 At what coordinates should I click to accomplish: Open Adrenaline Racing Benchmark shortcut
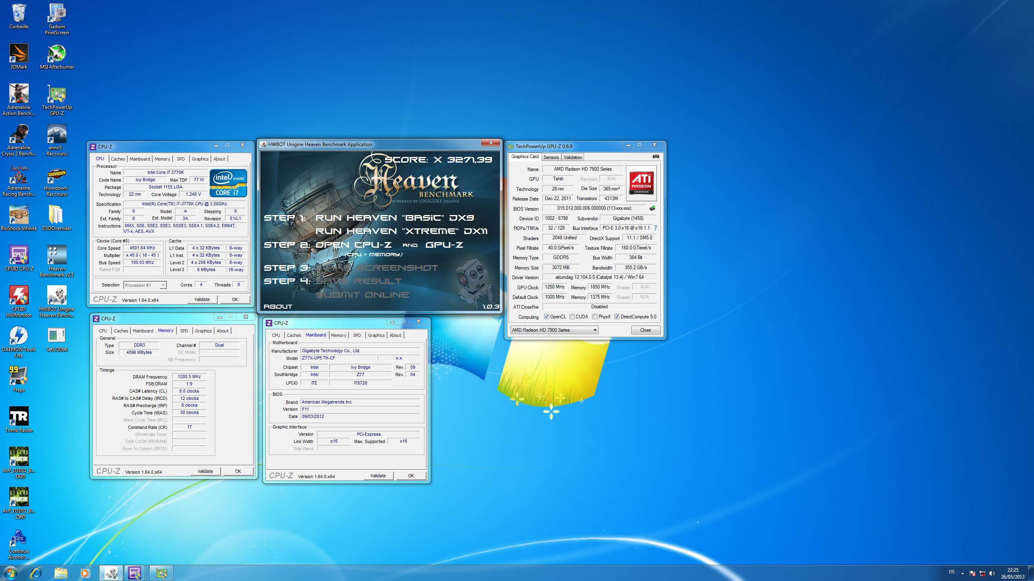(19, 180)
